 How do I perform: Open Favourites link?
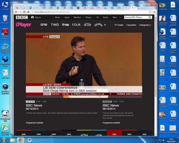point(131,25)
